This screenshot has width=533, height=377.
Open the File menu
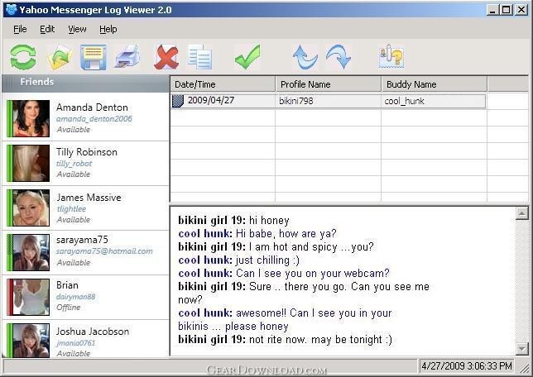click(x=20, y=29)
